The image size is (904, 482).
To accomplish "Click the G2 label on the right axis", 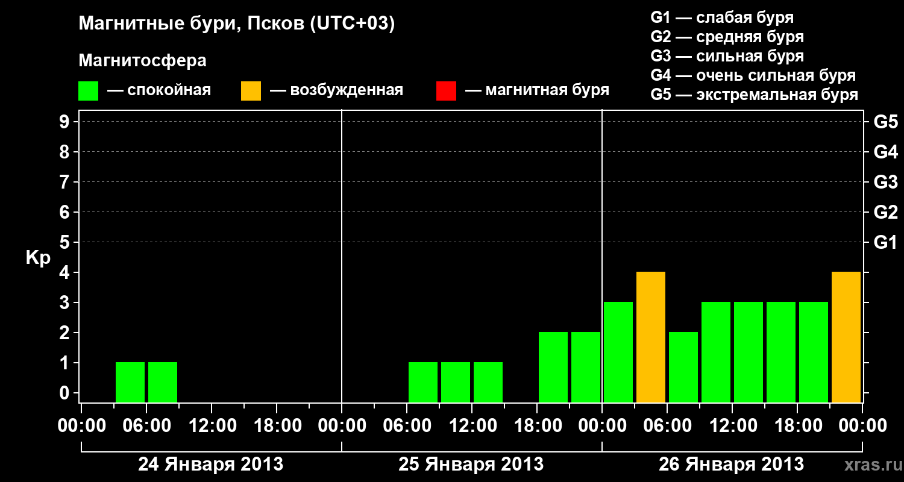I will pos(886,212).
